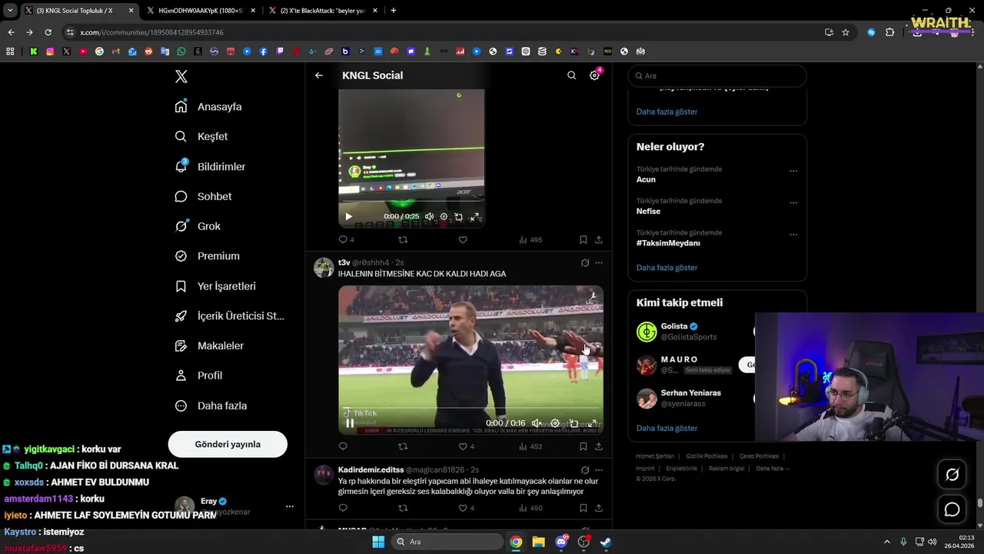Reply to Kadirdemir.editss post

pyautogui.click(x=343, y=508)
